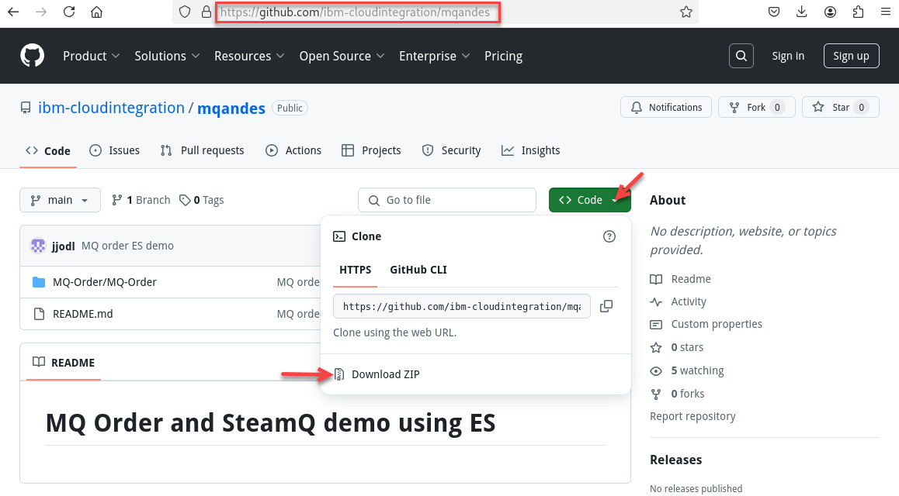Click the clone help question icon
The width and height of the screenshot is (899, 496).
609,236
